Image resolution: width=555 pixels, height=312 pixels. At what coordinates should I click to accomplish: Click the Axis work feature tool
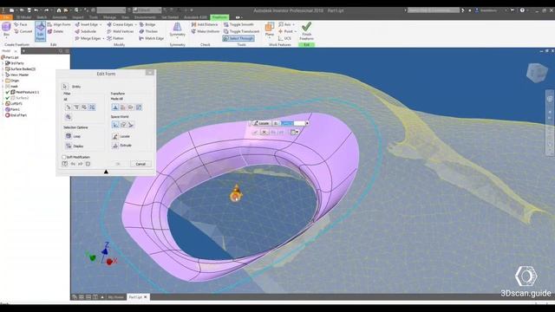(284, 24)
